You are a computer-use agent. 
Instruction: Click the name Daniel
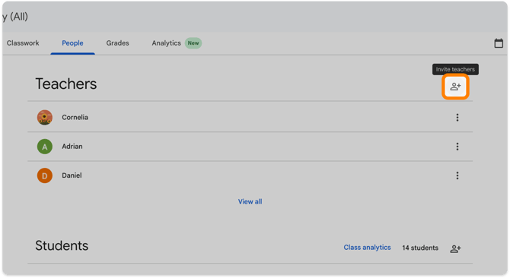pos(72,175)
